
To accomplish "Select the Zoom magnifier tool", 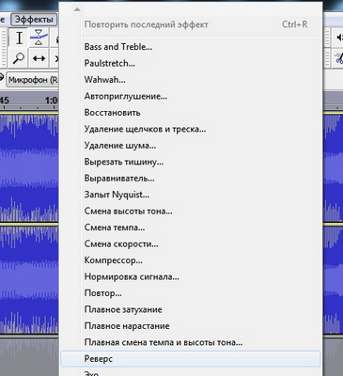I will click(x=19, y=58).
